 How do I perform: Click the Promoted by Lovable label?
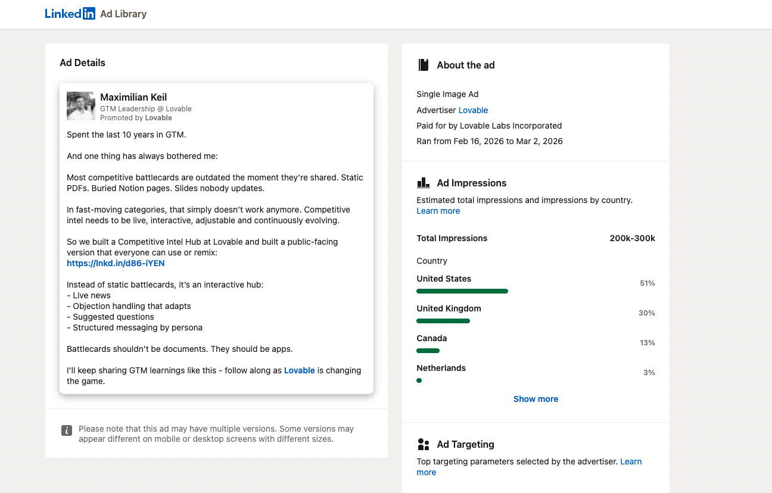pyautogui.click(x=136, y=118)
